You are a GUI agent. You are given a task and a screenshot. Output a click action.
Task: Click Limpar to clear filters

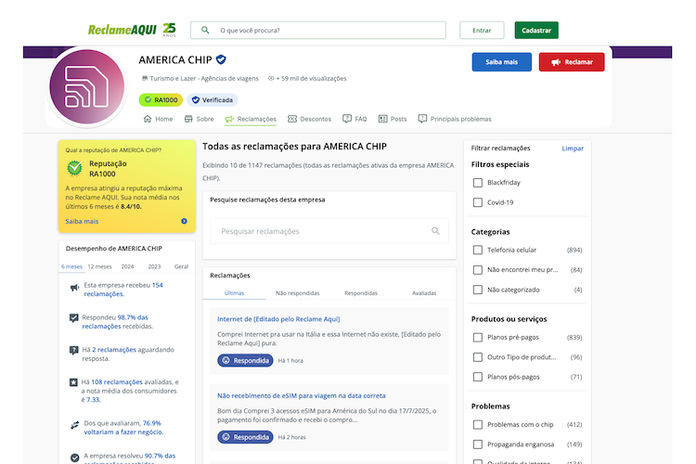click(573, 148)
